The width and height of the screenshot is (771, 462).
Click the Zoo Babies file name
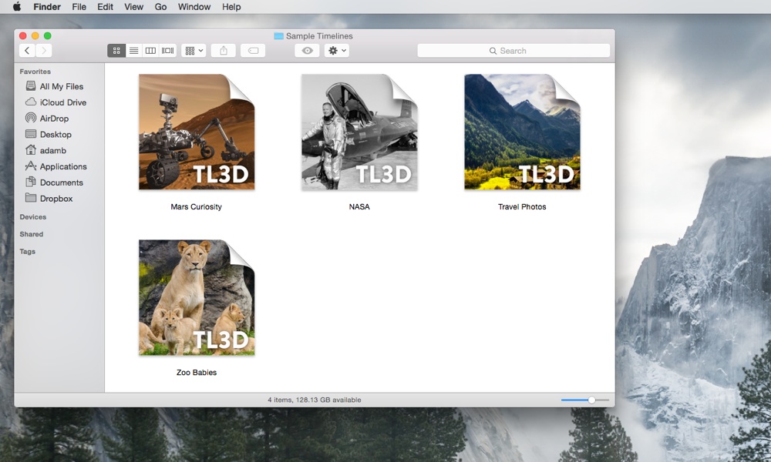[197, 372]
